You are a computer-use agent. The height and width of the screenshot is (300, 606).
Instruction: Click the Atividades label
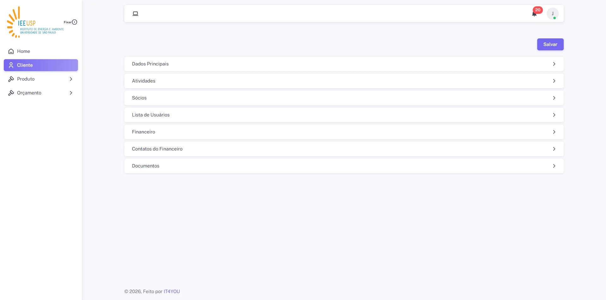[x=144, y=81]
